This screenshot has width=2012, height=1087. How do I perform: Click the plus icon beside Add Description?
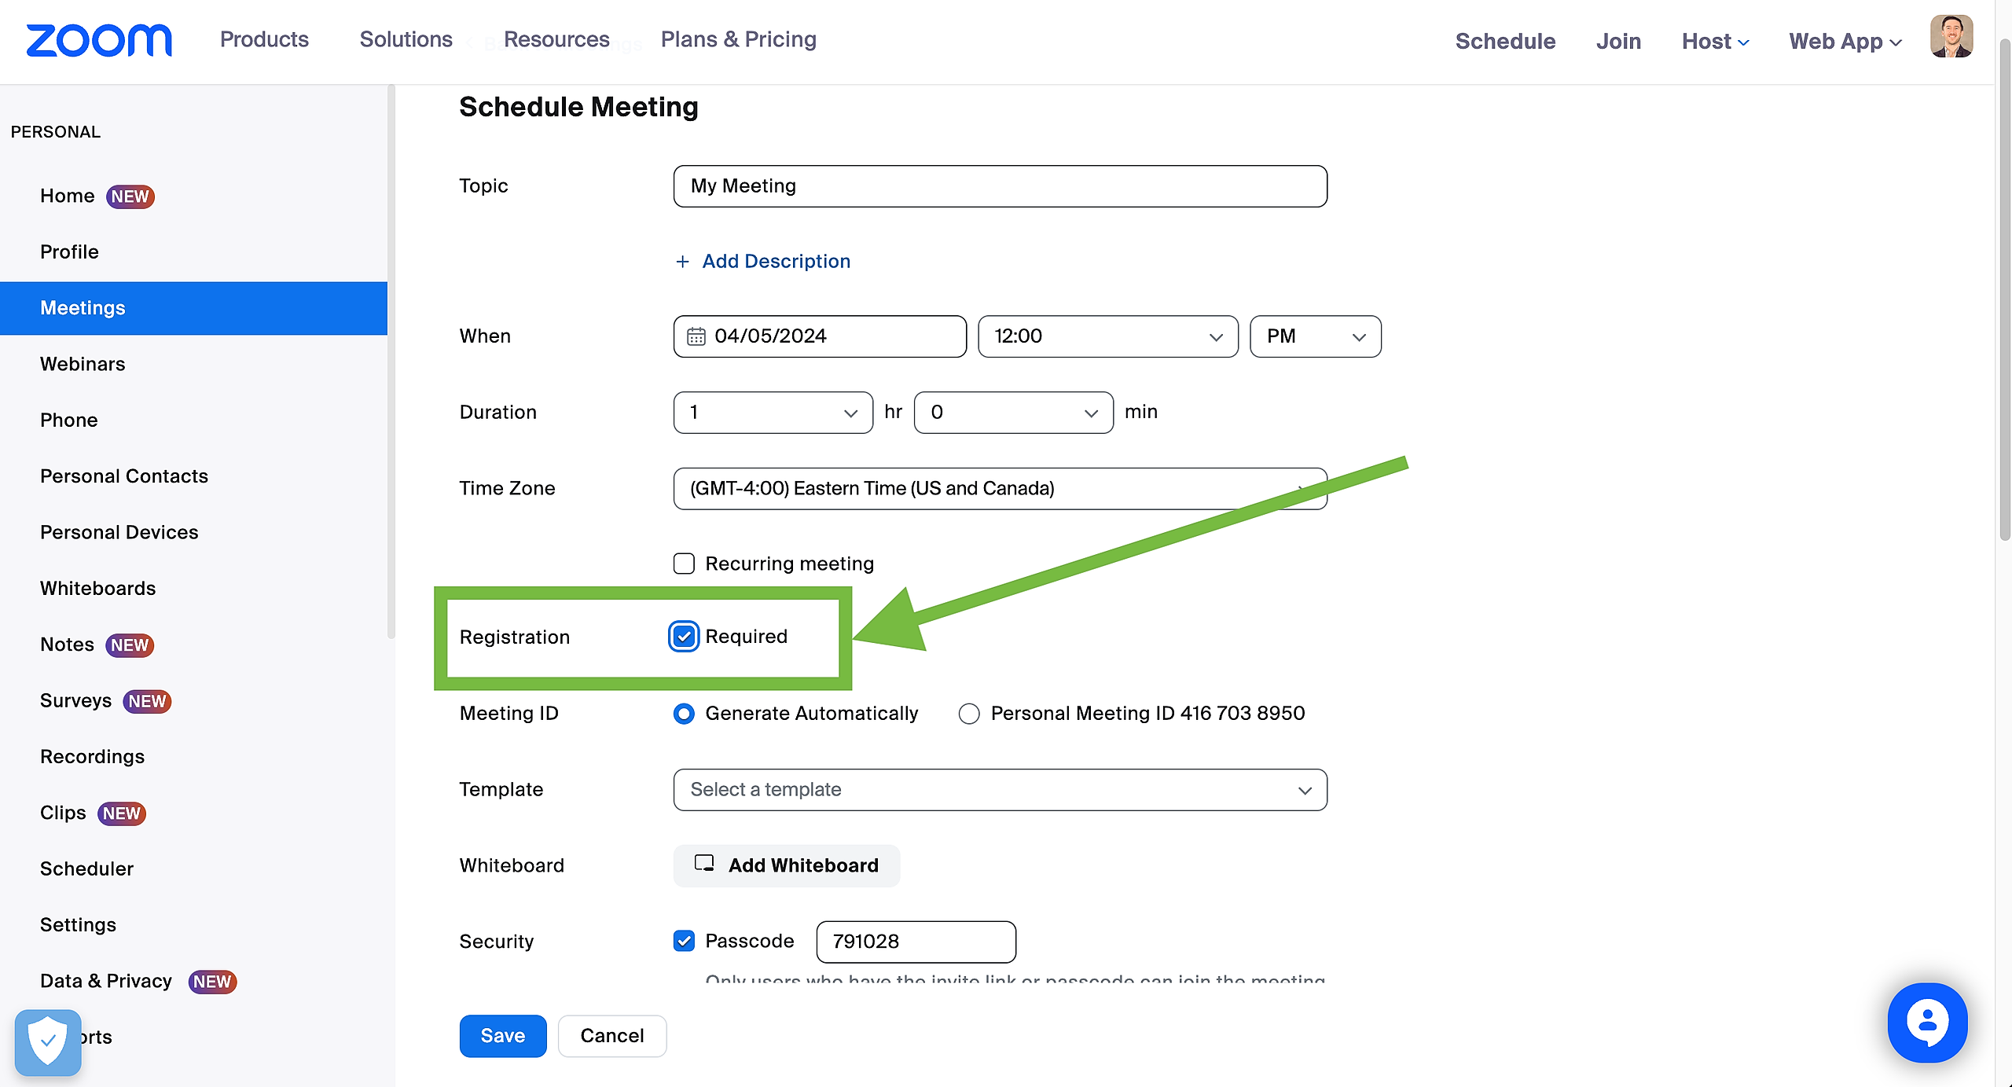682,262
